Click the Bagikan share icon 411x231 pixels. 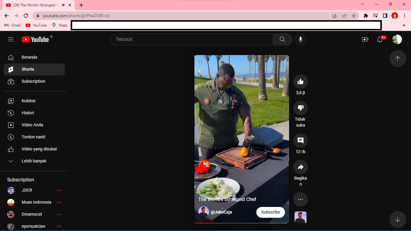[300, 167]
